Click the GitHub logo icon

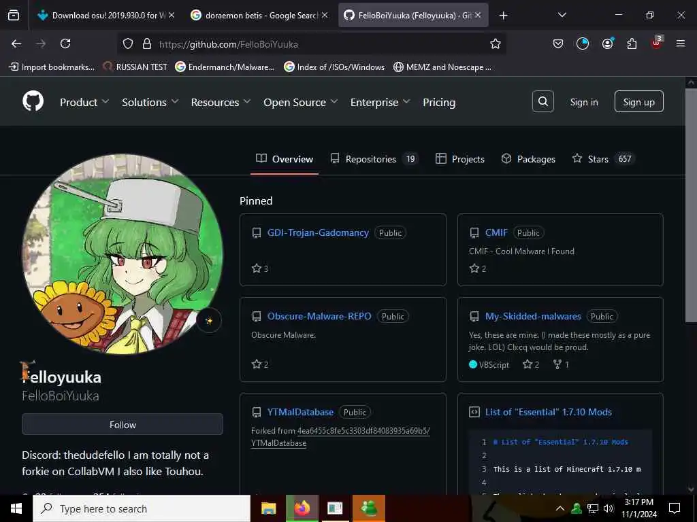click(33, 102)
